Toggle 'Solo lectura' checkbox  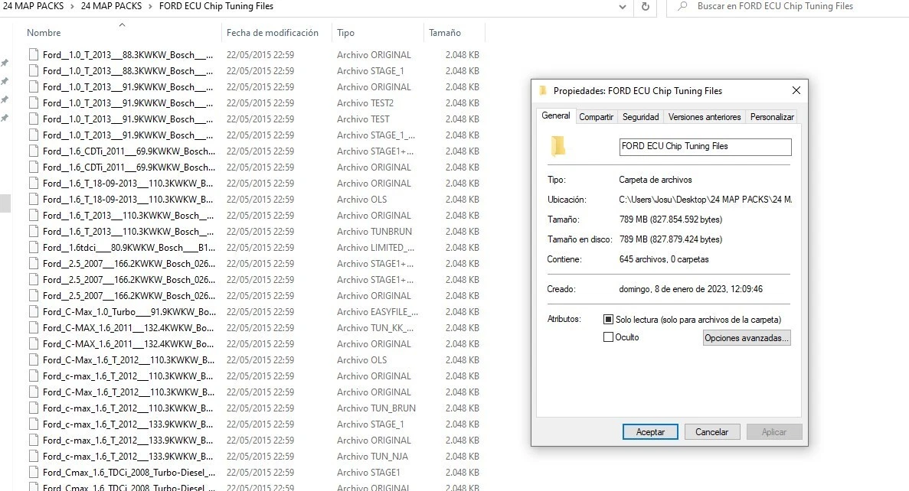click(608, 320)
